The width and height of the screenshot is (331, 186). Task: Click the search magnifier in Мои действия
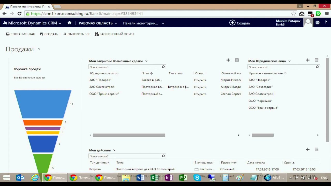coord(163,156)
